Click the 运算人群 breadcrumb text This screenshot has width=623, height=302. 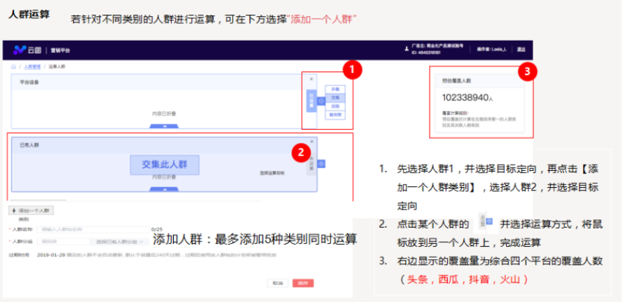click(x=57, y=67)
